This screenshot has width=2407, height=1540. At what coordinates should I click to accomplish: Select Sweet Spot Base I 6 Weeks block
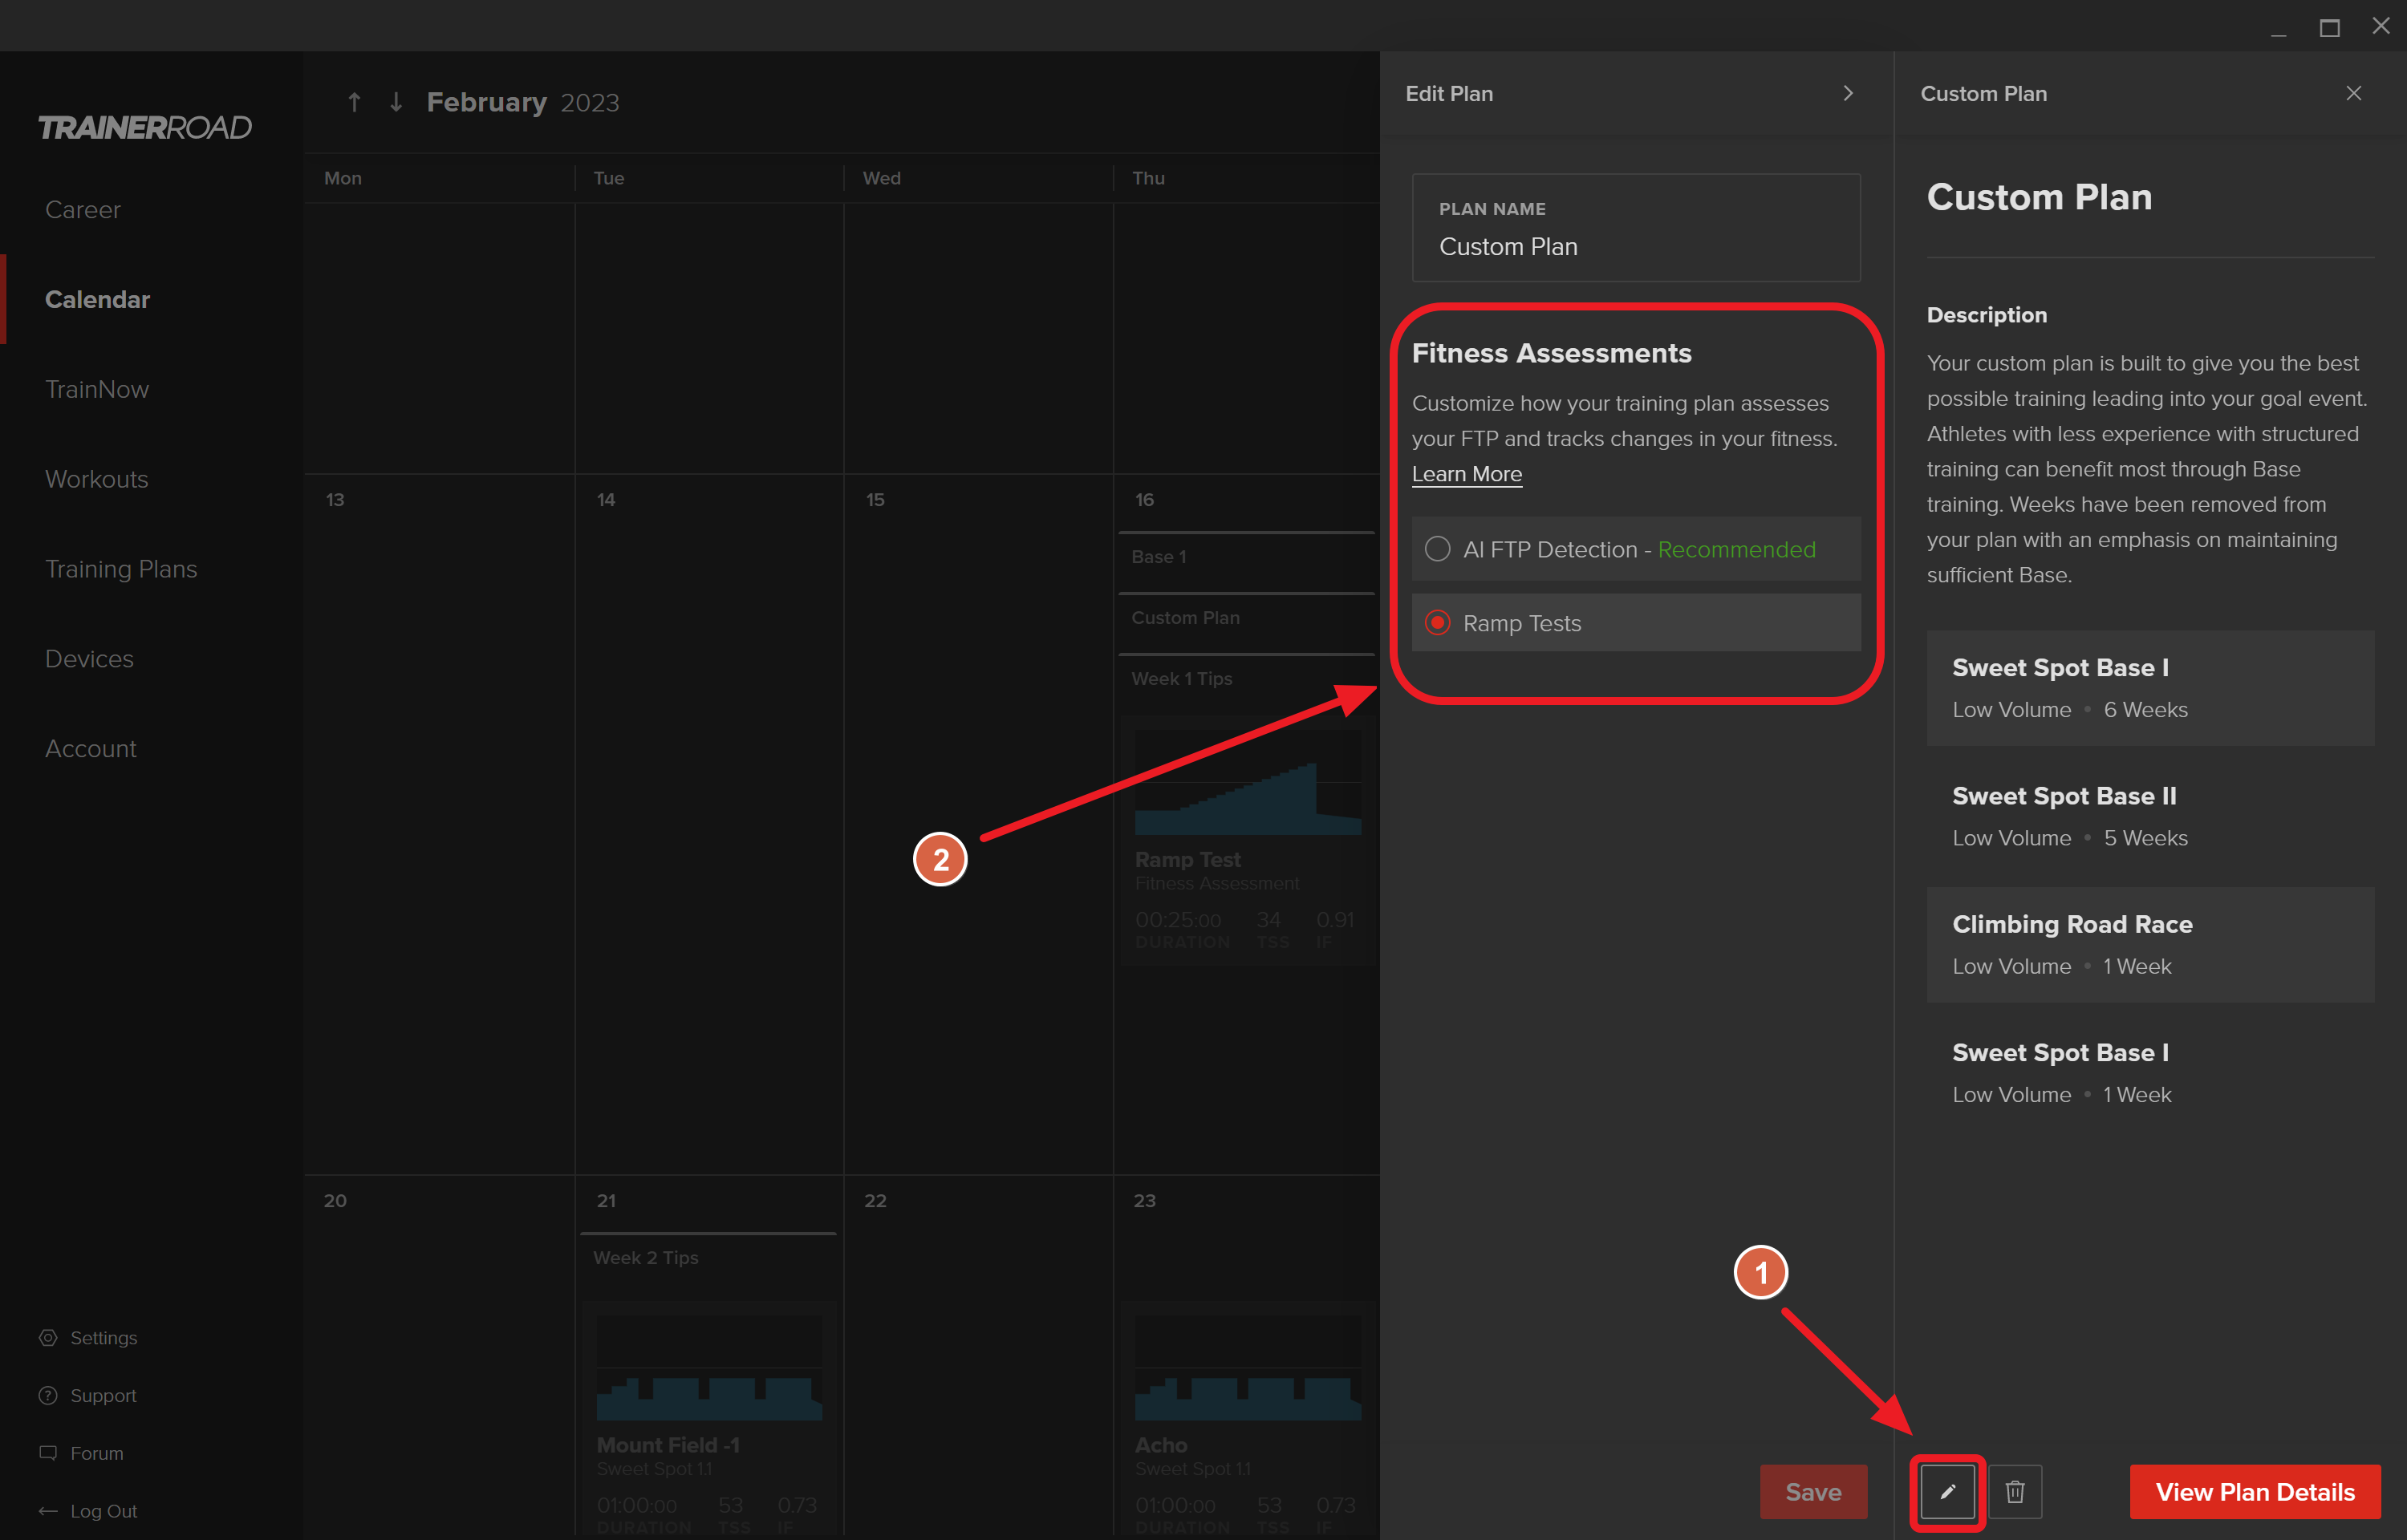[2150, 688]
